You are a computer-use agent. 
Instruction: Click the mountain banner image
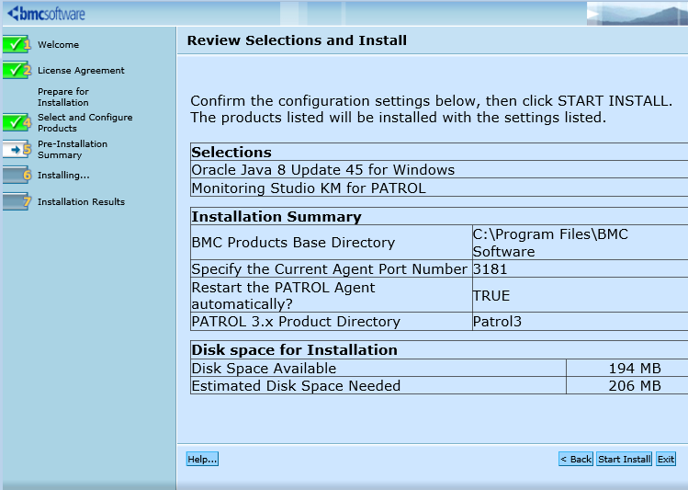pos(637,14)
